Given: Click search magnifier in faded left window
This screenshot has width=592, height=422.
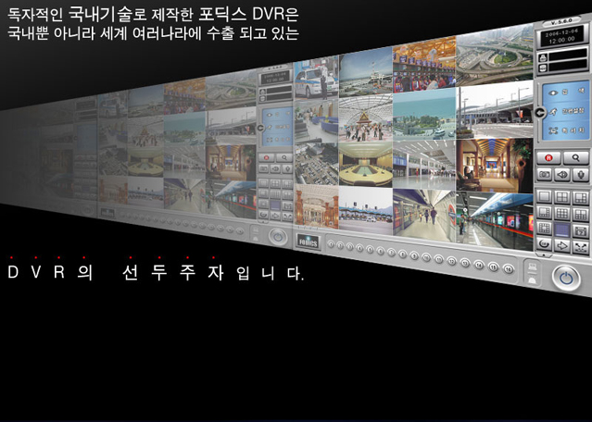Looking at the screenshot, I should (283, 157).
